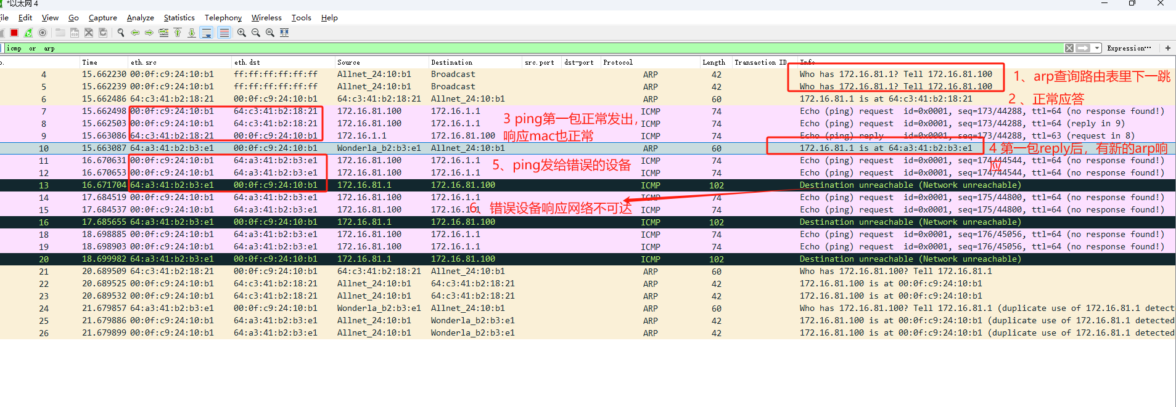Clear the display filter with X
Image resolution: width=1176 pixels, height=407 pixels.
1069,48
